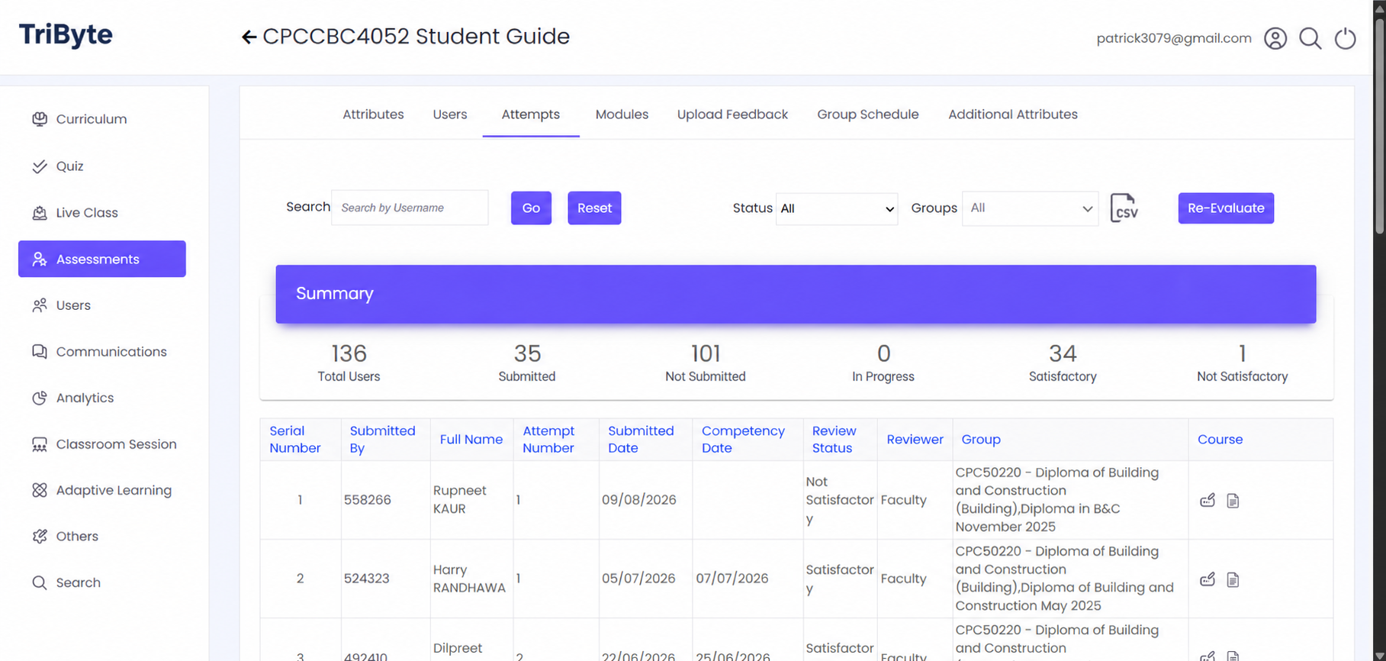
Task: Click evaluate icon in Harry RANDHAWA row
Action: tap(1208, 579)
